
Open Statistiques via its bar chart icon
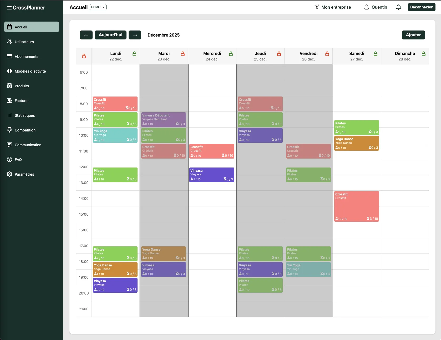9,115
